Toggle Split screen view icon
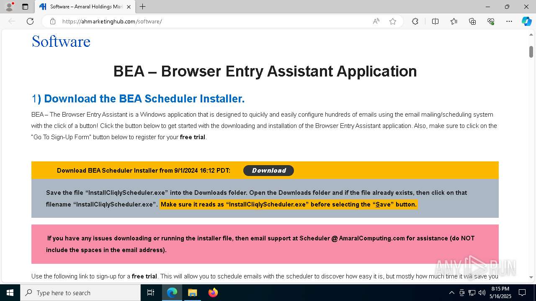The height and width of the screenshot is (301, 536). click(x=435, y=21)
